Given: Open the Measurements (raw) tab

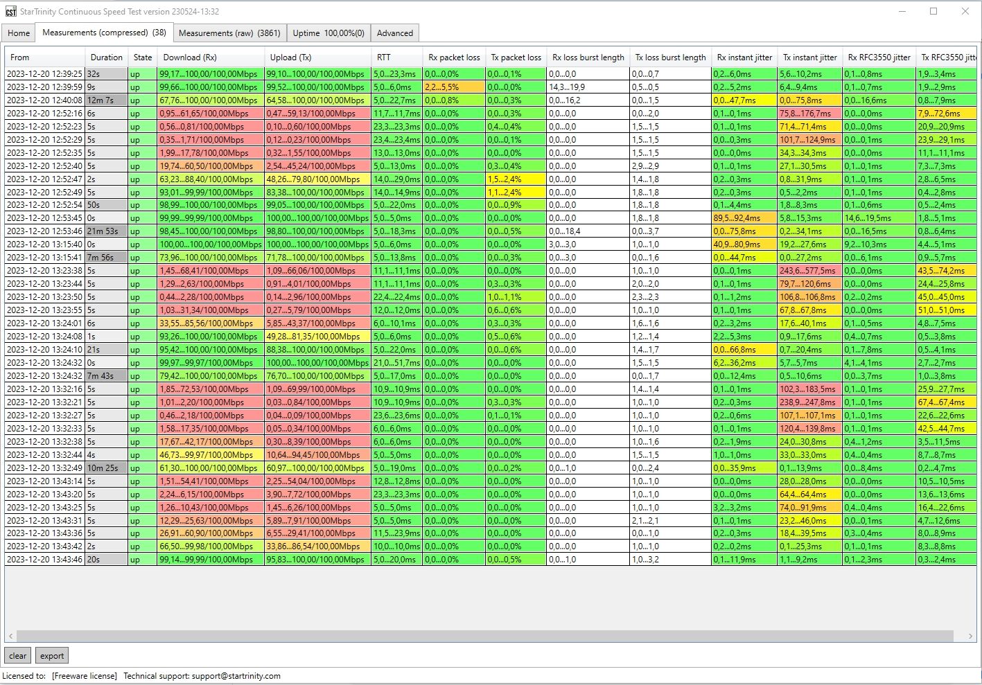Looking at the screenshot, I should (229, 33).
